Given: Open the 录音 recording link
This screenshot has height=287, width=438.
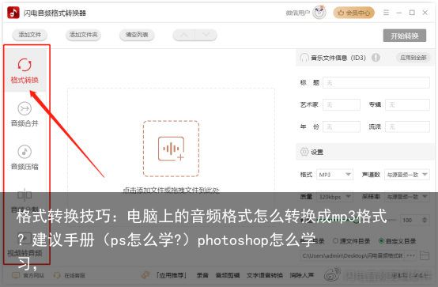Looking at the screenshot, I should click(x=202, y=275).
